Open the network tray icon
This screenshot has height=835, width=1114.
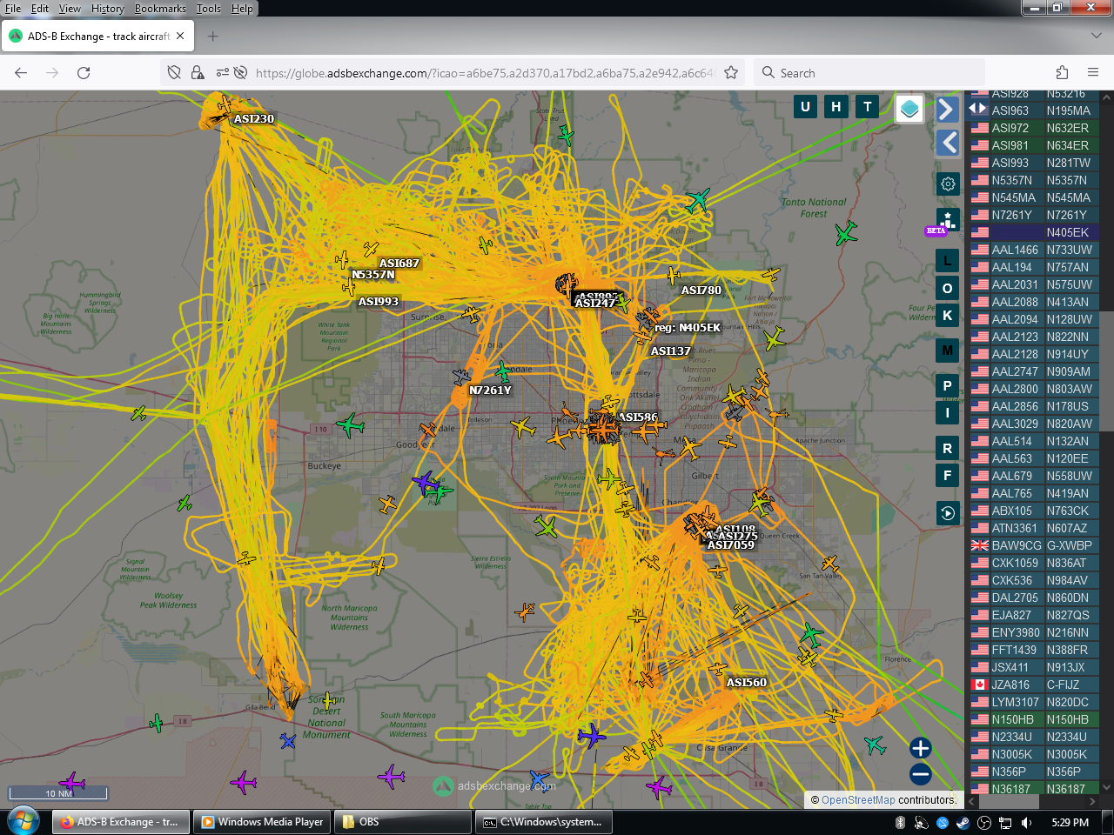tap(1005, 823)
